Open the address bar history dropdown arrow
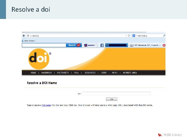 click(126, 36)
